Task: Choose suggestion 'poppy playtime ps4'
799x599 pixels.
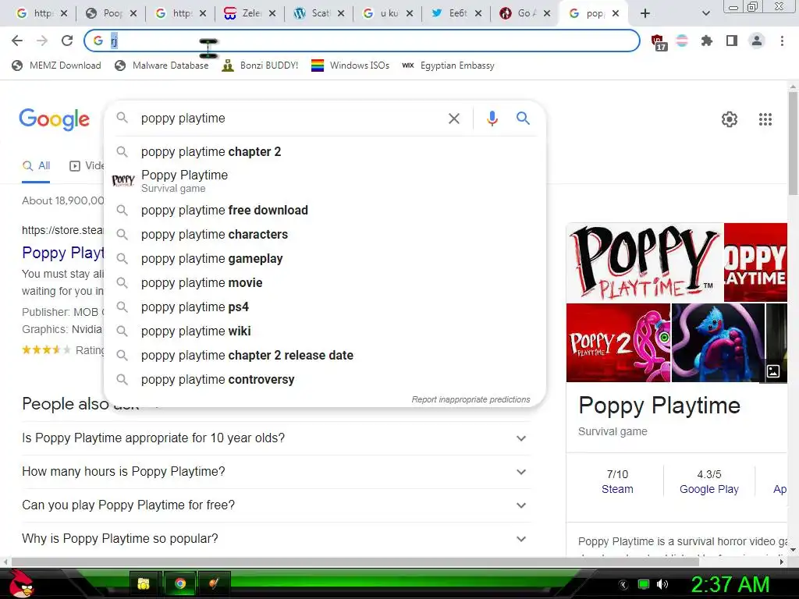Action: tap(325, 307)
